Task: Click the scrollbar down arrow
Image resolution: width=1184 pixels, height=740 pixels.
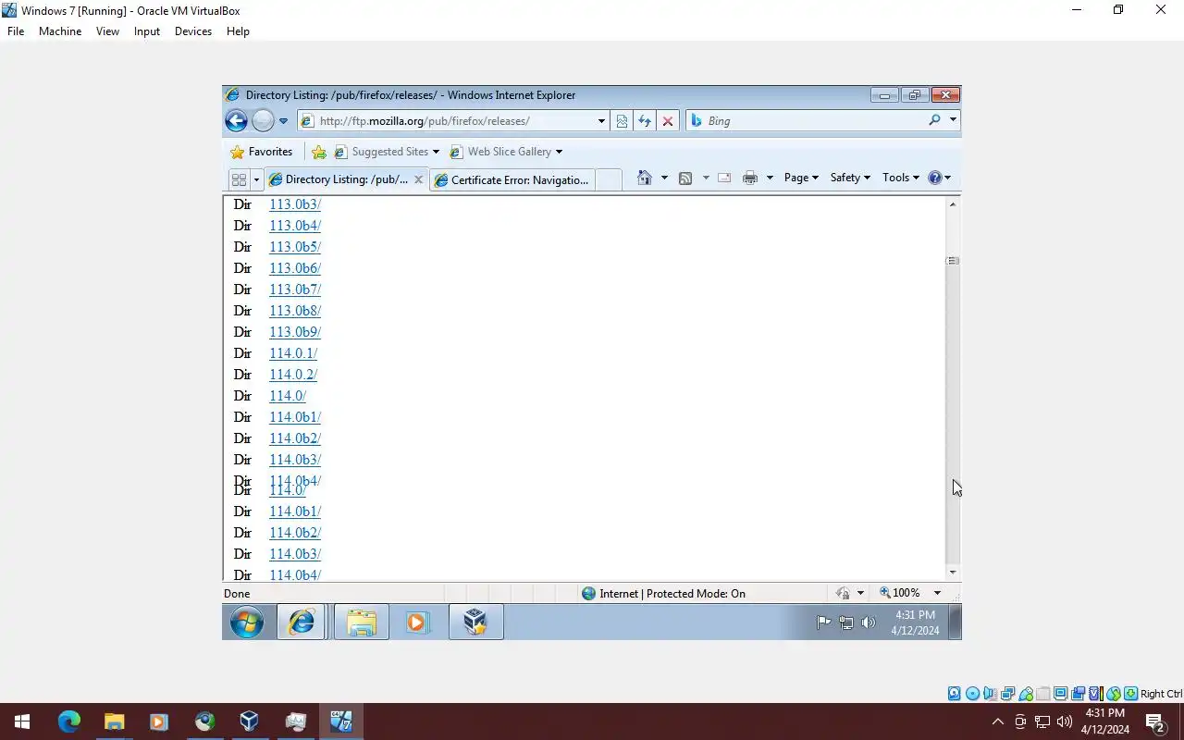Action: pyautogui.click(x=953, y=573)
